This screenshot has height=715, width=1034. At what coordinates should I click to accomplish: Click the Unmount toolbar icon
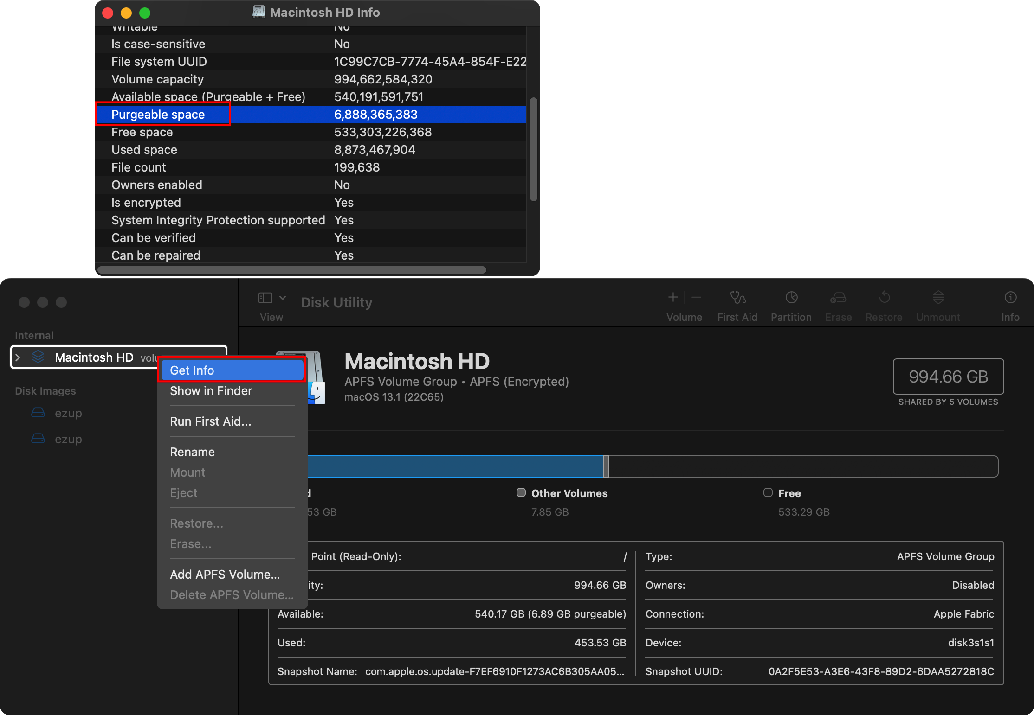(x=938, y=297)
